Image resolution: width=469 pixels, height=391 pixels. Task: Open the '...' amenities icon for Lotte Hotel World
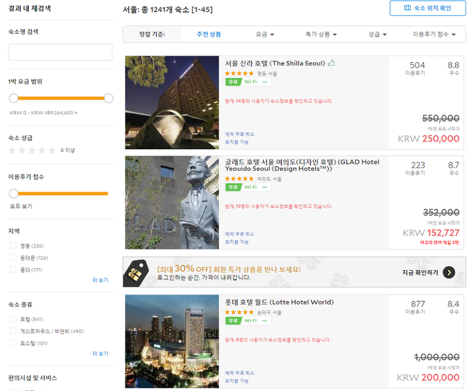265,320
